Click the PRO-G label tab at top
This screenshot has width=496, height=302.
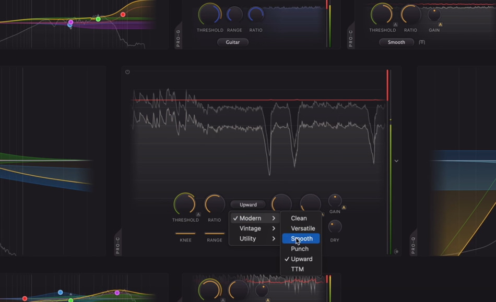click(178, 38)
